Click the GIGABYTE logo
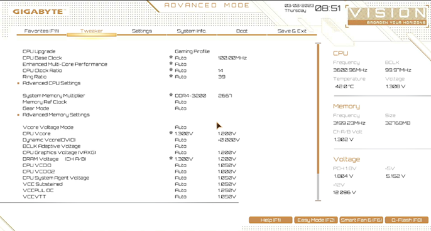This screenshot has width=431, height=231. pyautogui.click(x=38, y=11)
